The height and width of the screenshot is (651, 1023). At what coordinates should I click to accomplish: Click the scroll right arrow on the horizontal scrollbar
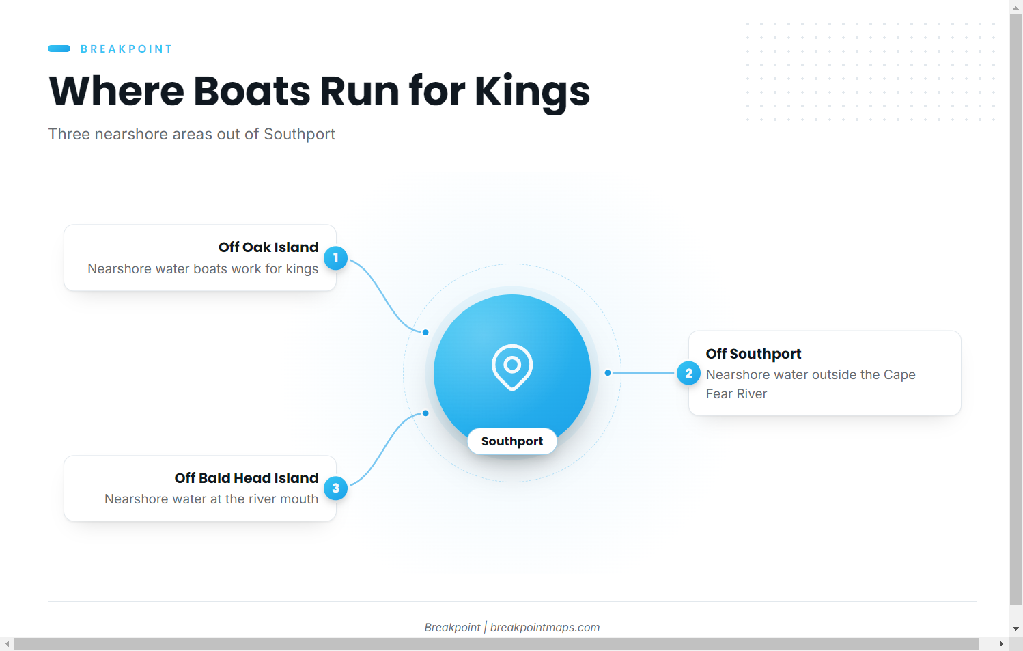tap(1001, 644)
